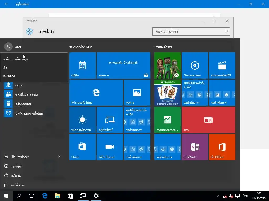Click the เล่นและสำรวจ group header
This screenshot has width=269, height=201.
coord(163,47)
